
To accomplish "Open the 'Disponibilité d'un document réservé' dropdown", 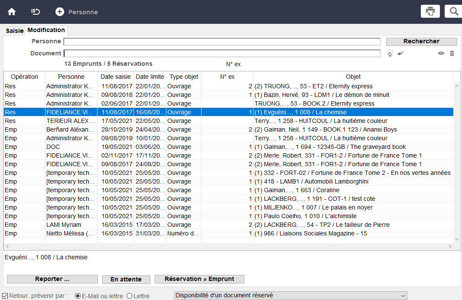I will pos(290,296).
